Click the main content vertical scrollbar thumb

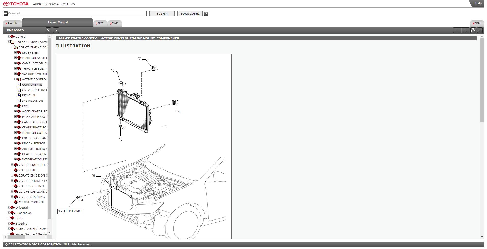[482, 80]
